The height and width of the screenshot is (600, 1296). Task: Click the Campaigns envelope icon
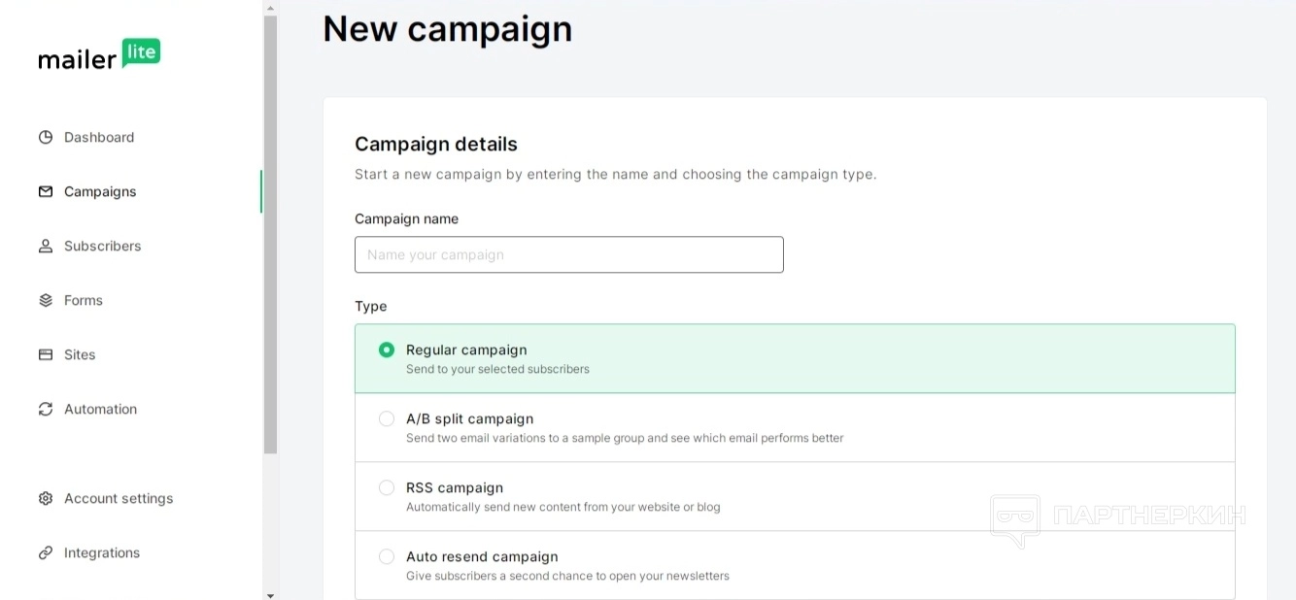click(46, 191)
